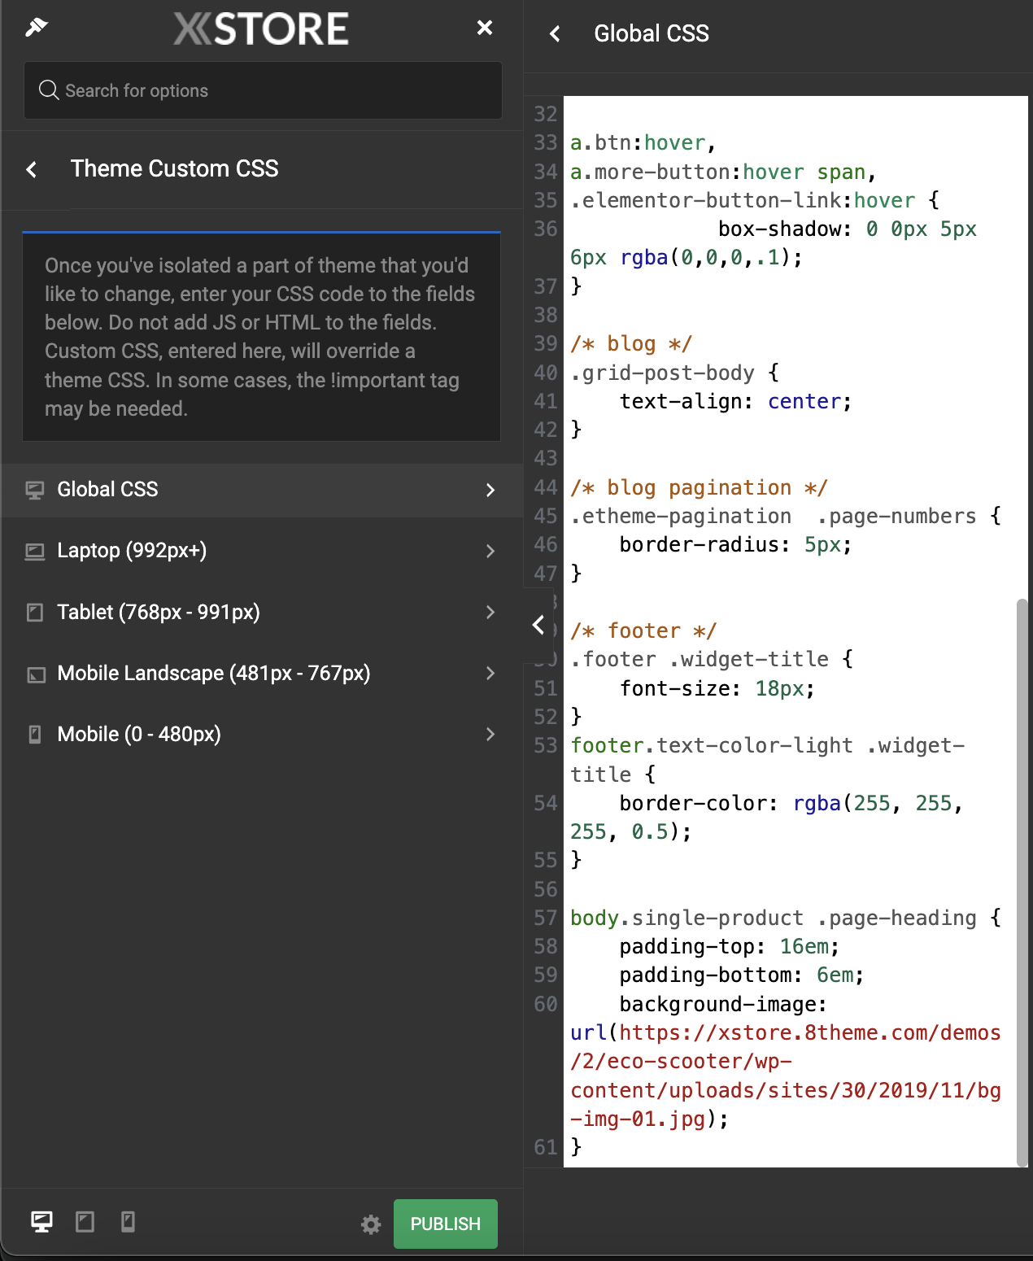Switch to desktop preview mode

click(41, 1221)
